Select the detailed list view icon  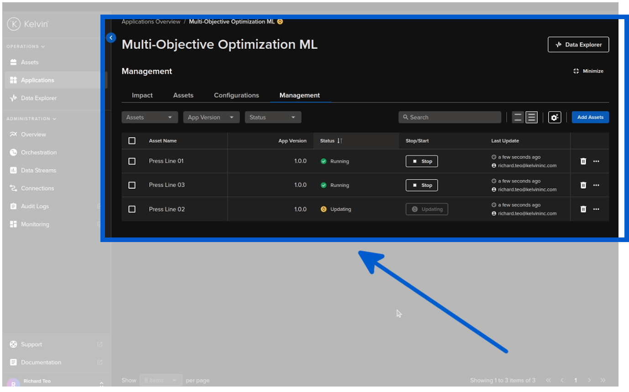point(532,117)
